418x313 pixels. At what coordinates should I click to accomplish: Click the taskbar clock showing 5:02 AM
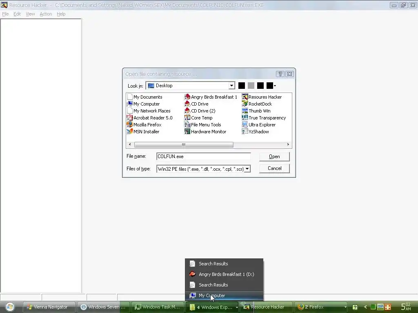[x=406, y=306]
